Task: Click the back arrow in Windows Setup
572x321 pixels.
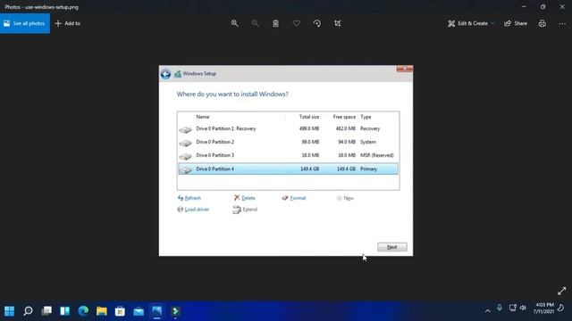Action: (165, 74)
